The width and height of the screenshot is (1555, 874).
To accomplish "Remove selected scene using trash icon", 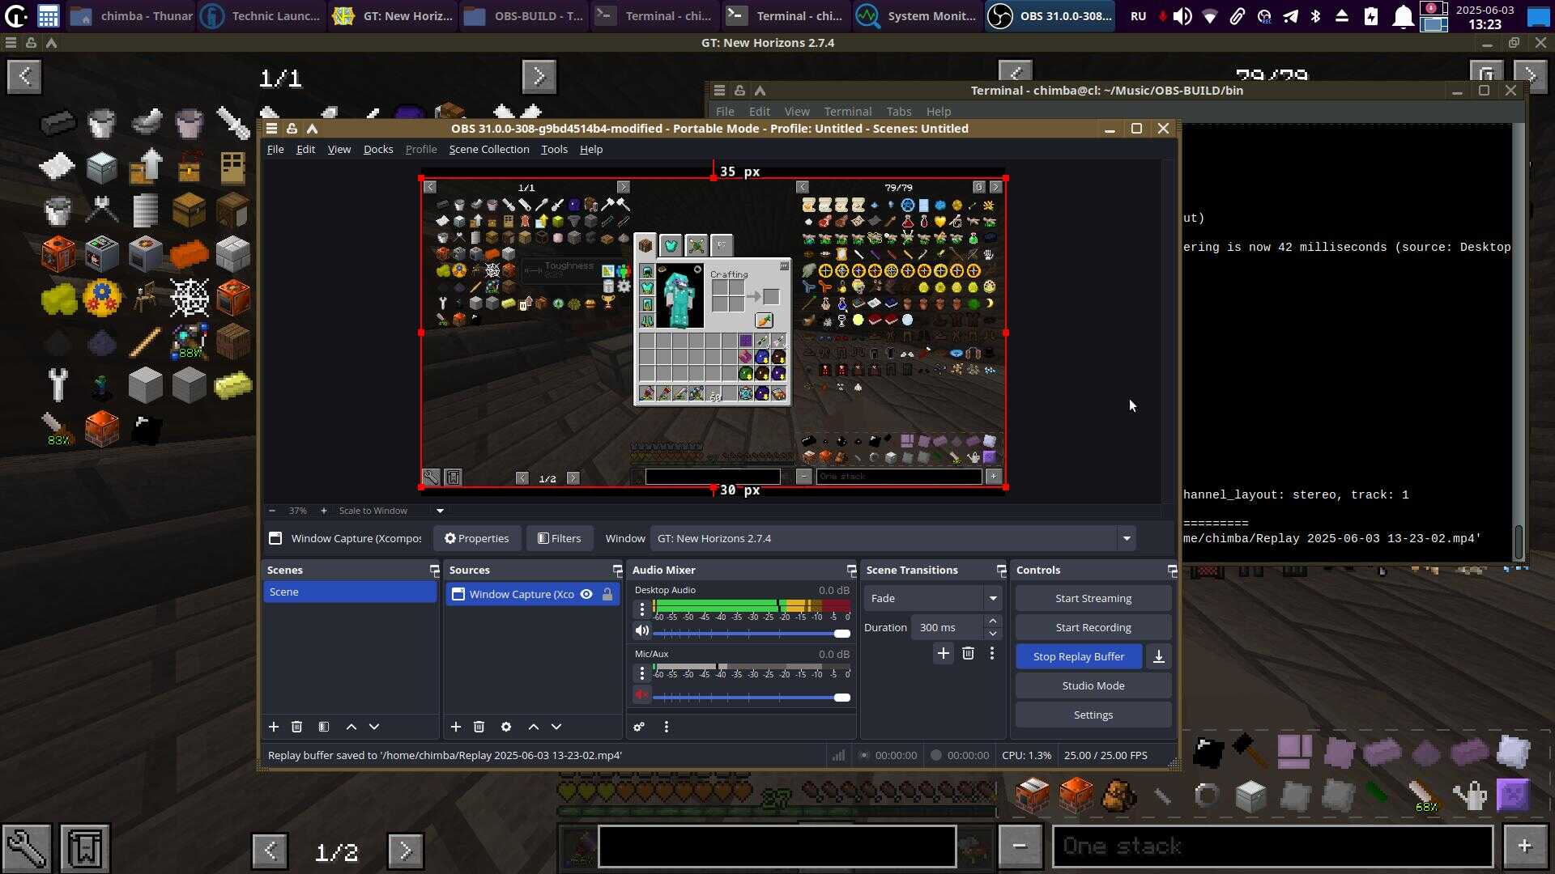I will 296,727.
